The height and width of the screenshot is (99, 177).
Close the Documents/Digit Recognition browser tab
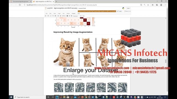tap(31, 2)
